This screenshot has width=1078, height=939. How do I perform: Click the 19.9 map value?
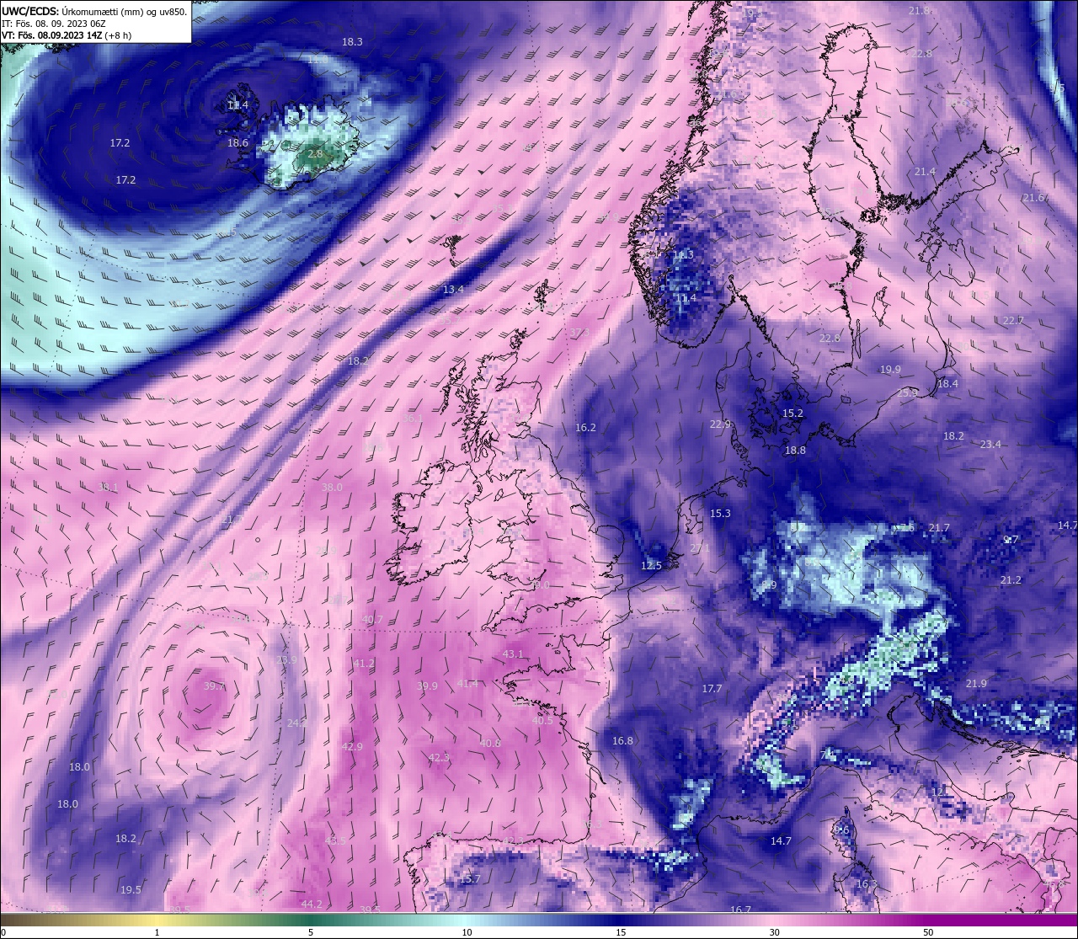pyautogui.click(x=890, y=369)
